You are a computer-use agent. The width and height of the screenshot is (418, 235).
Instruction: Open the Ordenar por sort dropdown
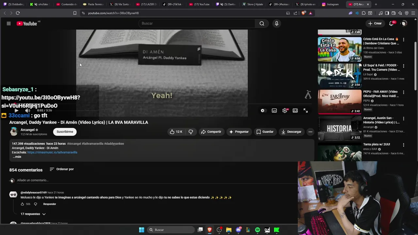point(61,169)
